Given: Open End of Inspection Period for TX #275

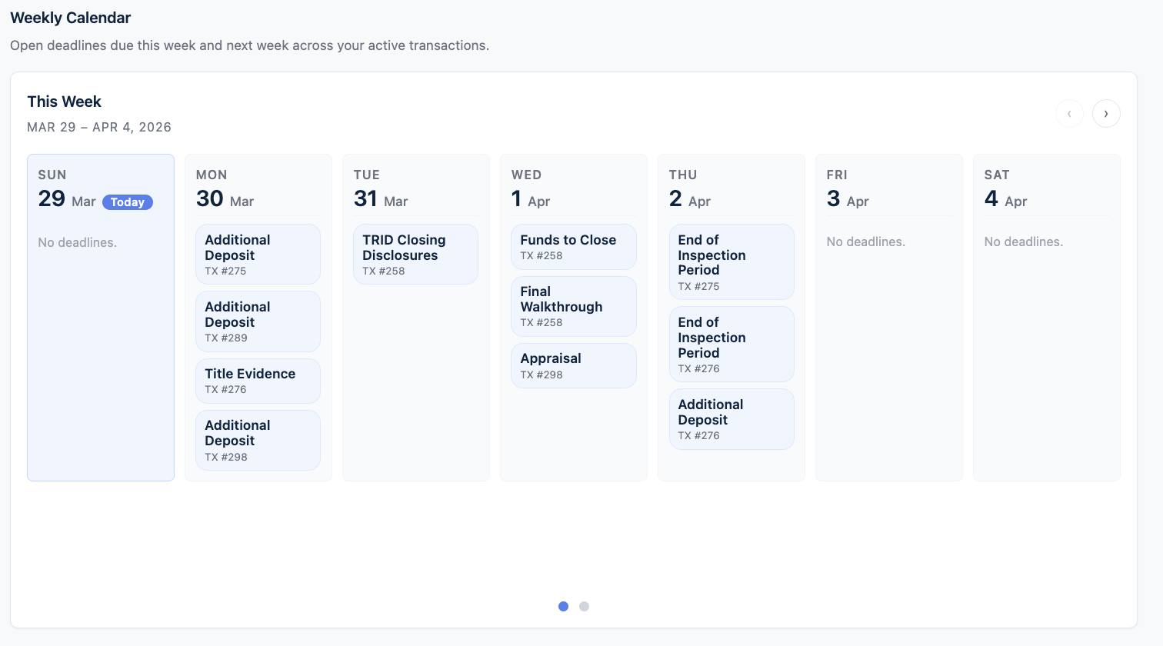Looking at the screenshot, I should [x=731, y=261].
